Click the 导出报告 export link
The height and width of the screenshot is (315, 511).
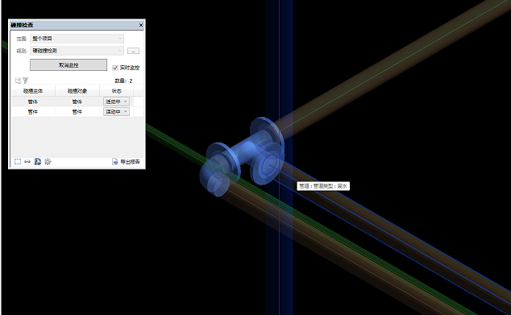pos(130,162)
